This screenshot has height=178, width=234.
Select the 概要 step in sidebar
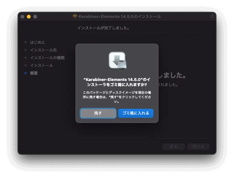pyautogui.click(x=34, y=73)
